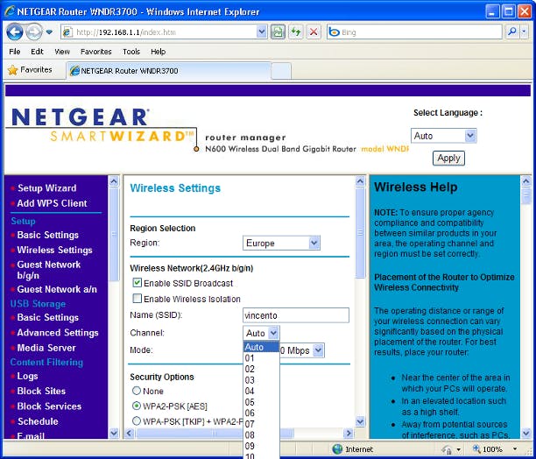Toggle Enable SSID Broadcast checkbox
Viewport: 536px width, 459px height.
[x=138, y=283]
